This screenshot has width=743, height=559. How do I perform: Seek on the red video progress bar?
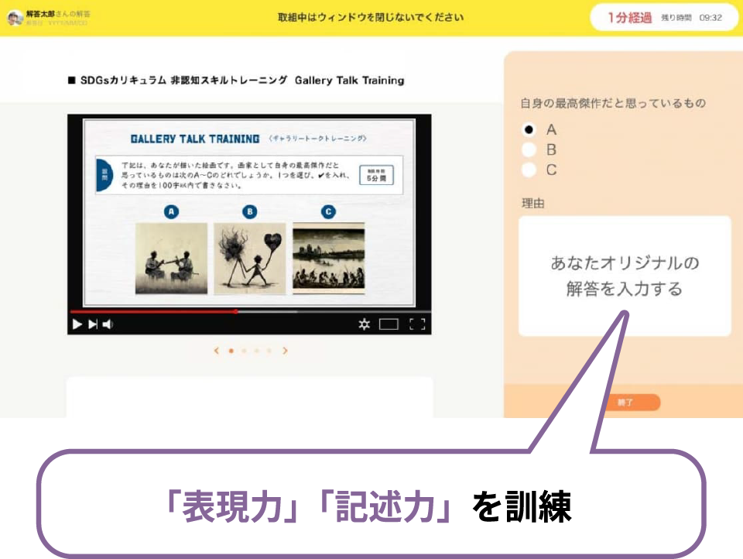pos(155,311)
